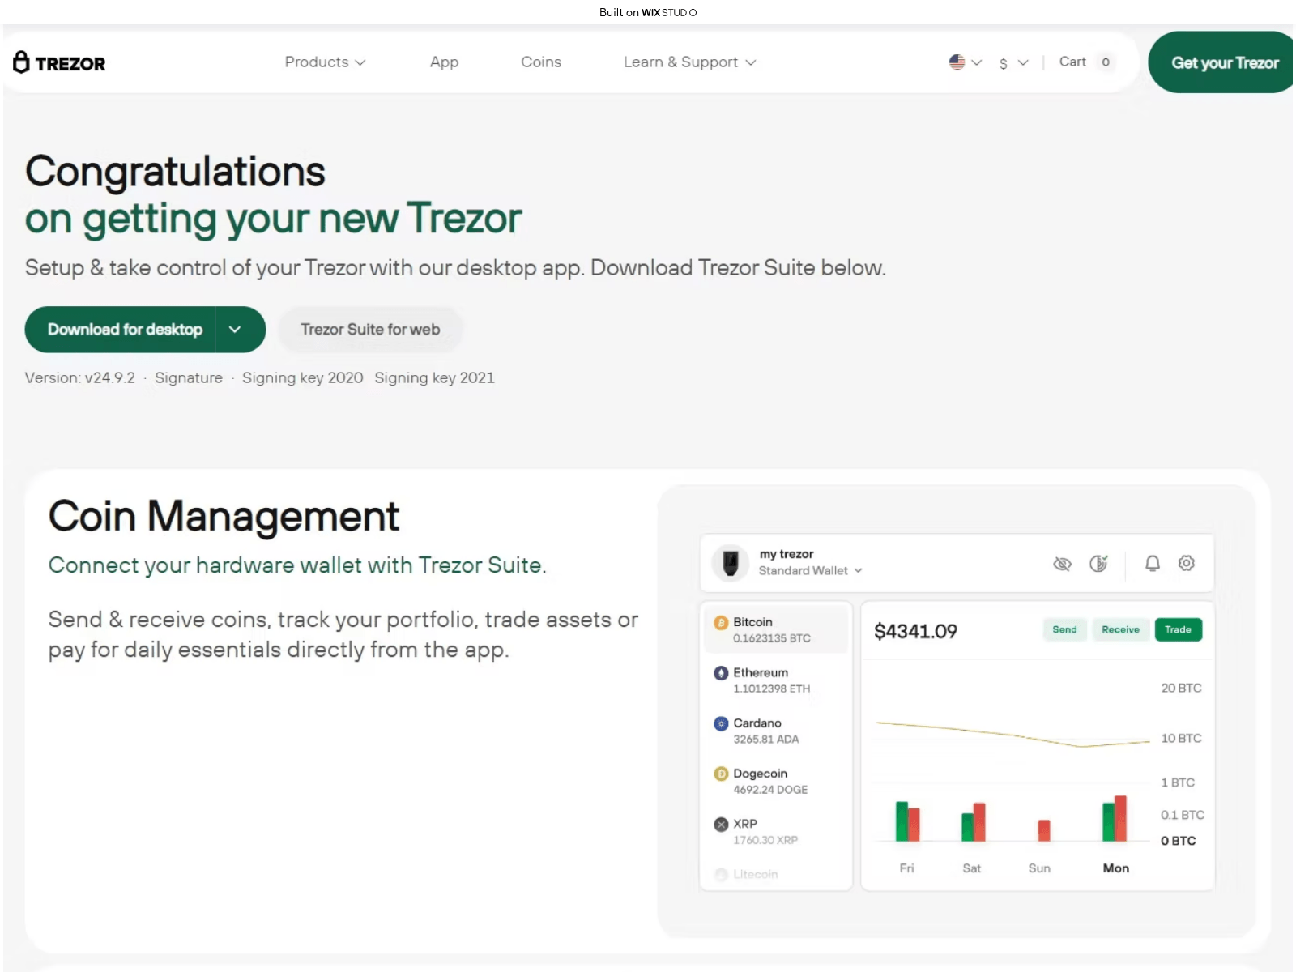Click the Ethereum coin icon
1296x972 pixels.
pos(721,673)
